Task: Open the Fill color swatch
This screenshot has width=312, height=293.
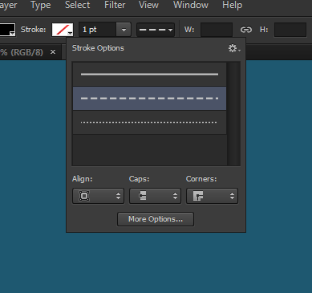Action: (x=7, y=30)
